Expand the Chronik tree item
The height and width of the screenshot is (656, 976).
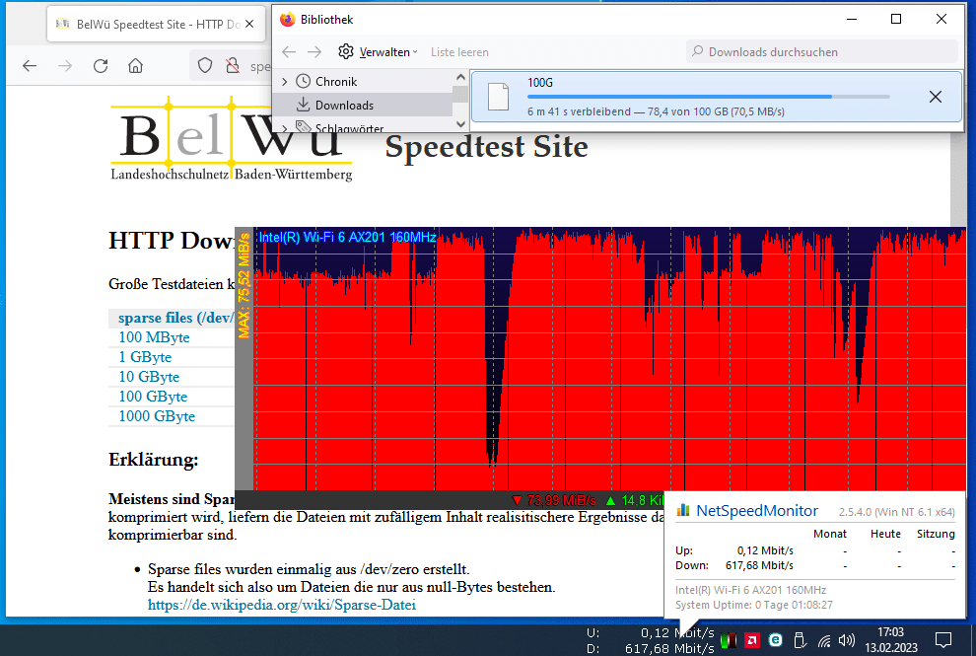[285, 82]
